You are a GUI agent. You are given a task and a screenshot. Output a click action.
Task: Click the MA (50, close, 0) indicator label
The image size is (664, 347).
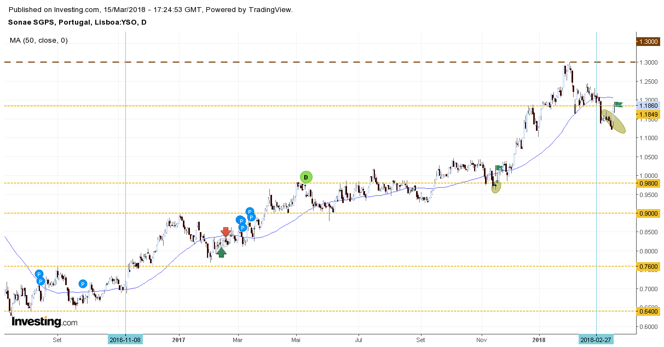point(39,40)
